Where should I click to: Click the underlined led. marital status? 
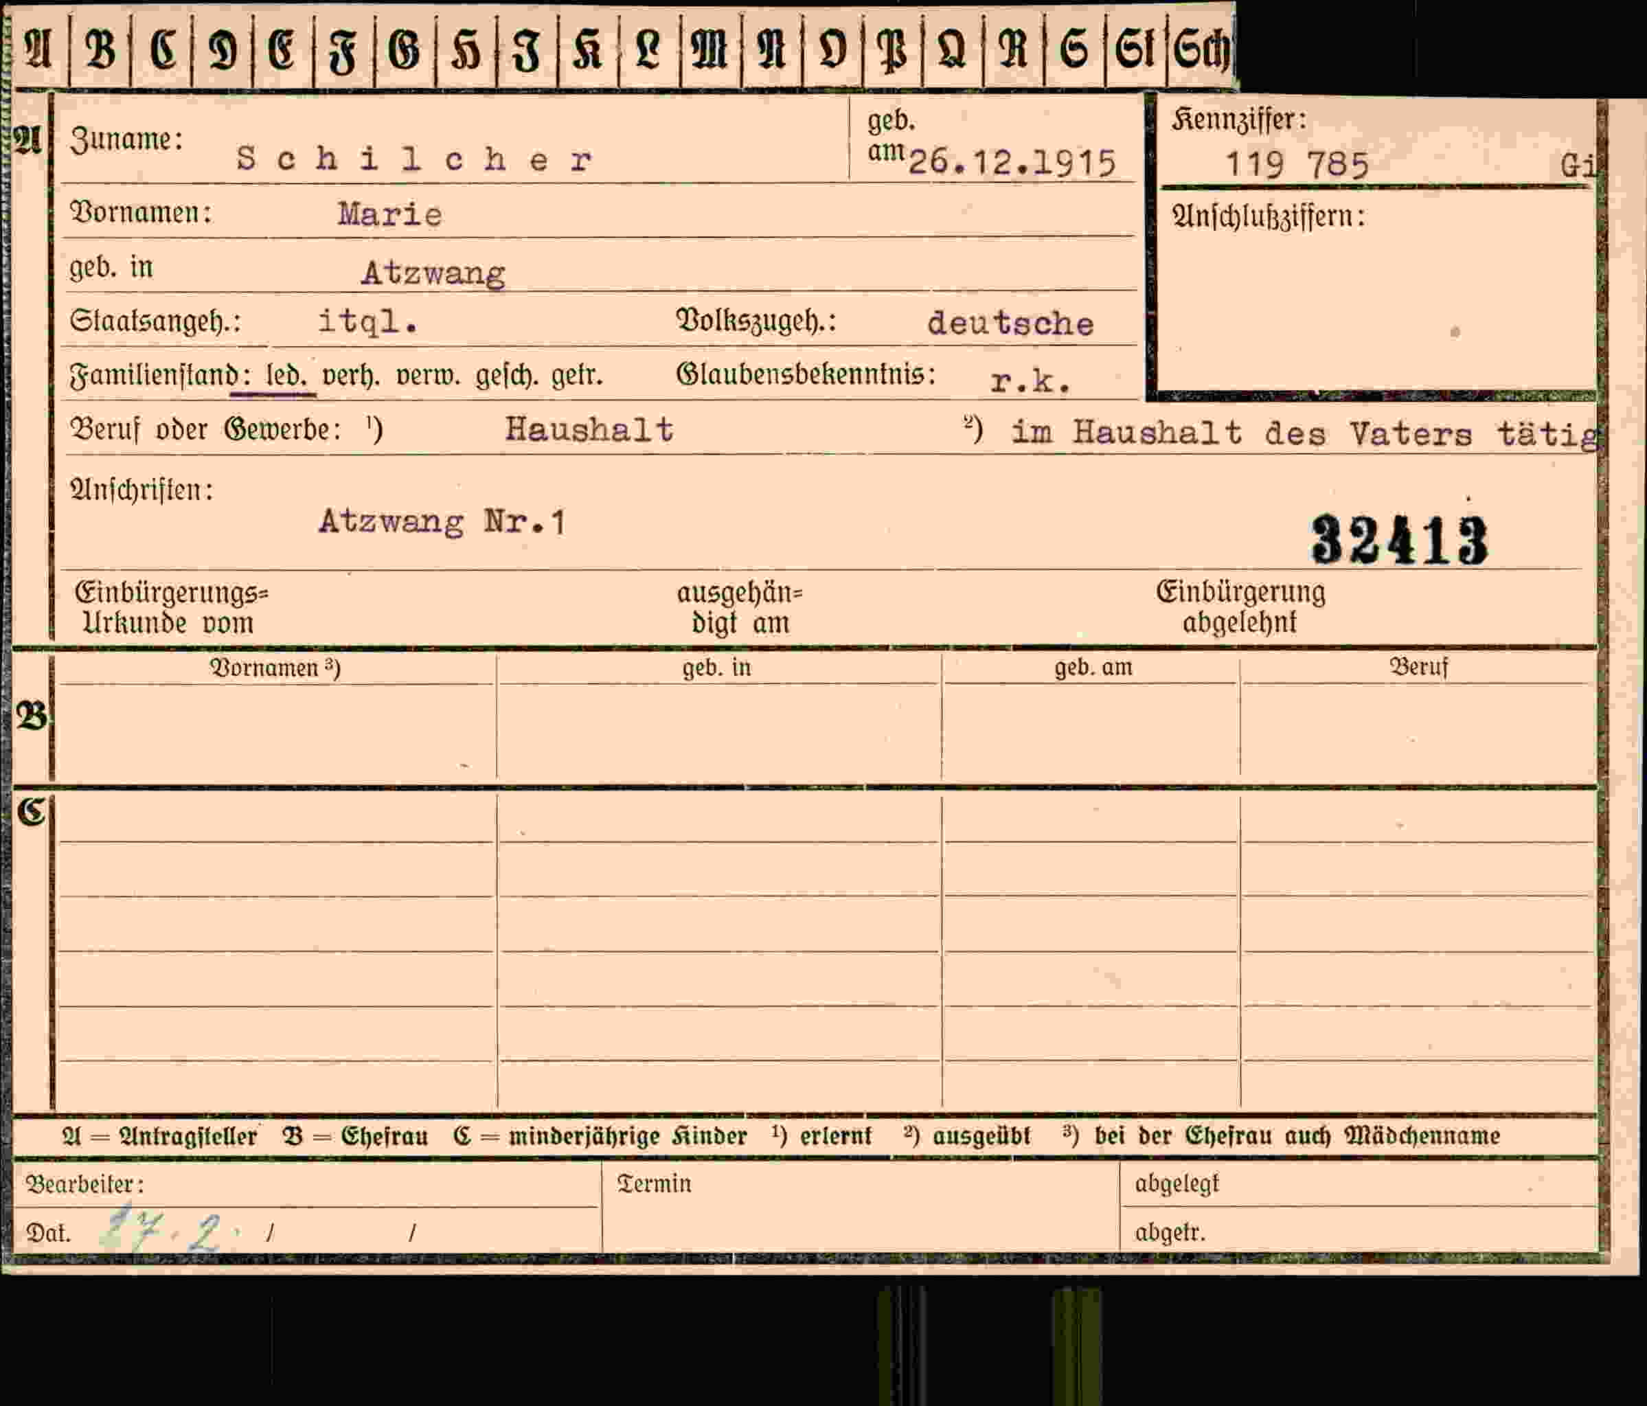pos(286,375)
